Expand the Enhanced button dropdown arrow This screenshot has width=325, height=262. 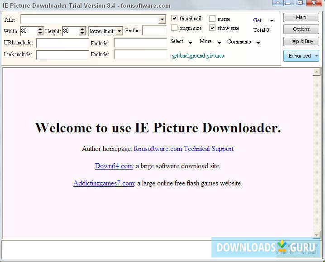(316, 56)
